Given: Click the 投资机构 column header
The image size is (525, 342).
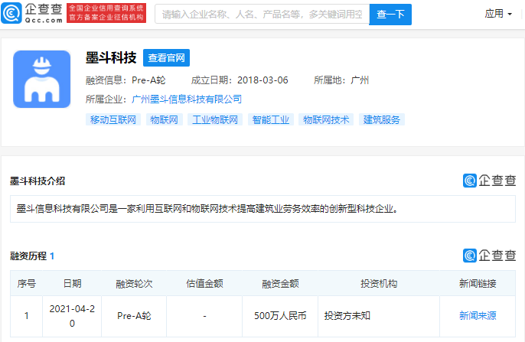Looking at the screenshot, I should tap(379, 283).
